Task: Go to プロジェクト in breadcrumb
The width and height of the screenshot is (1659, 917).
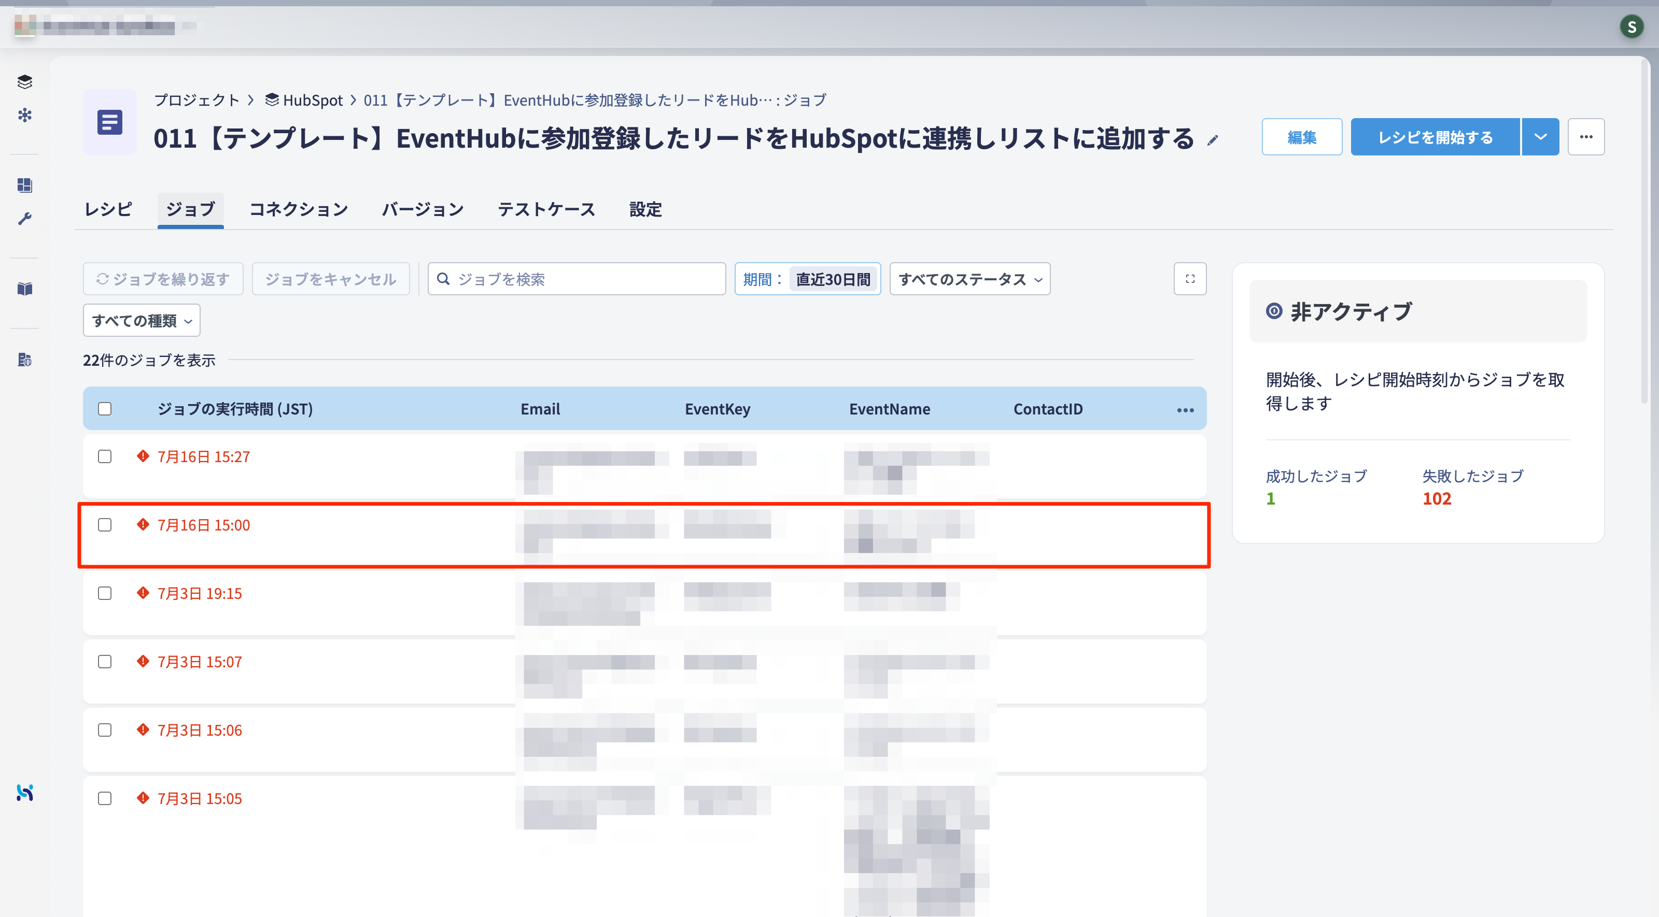Action: pos(196,100)
